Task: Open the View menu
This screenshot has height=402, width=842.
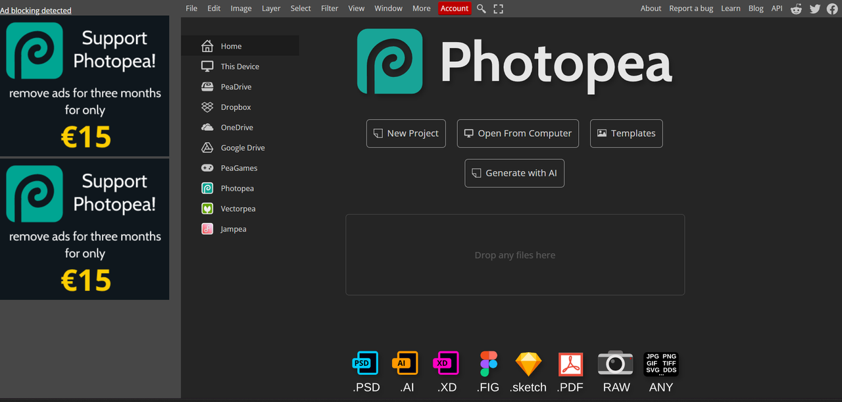Action: [x=357, y=9]
